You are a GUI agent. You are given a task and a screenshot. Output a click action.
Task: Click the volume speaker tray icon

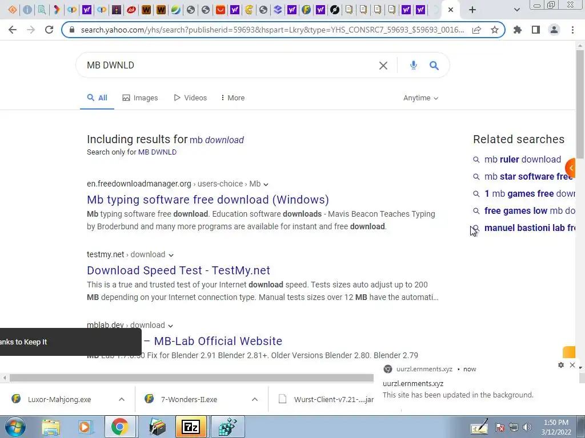point(527,427)
